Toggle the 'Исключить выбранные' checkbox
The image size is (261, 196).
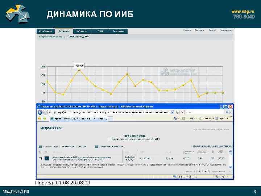(x=96, y=147)
